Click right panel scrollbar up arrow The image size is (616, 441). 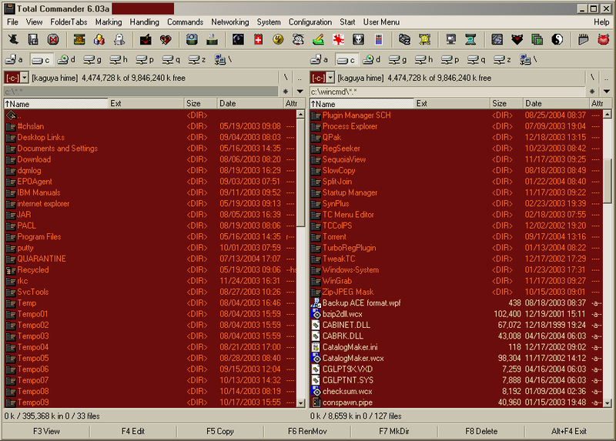tap(607, 114)
